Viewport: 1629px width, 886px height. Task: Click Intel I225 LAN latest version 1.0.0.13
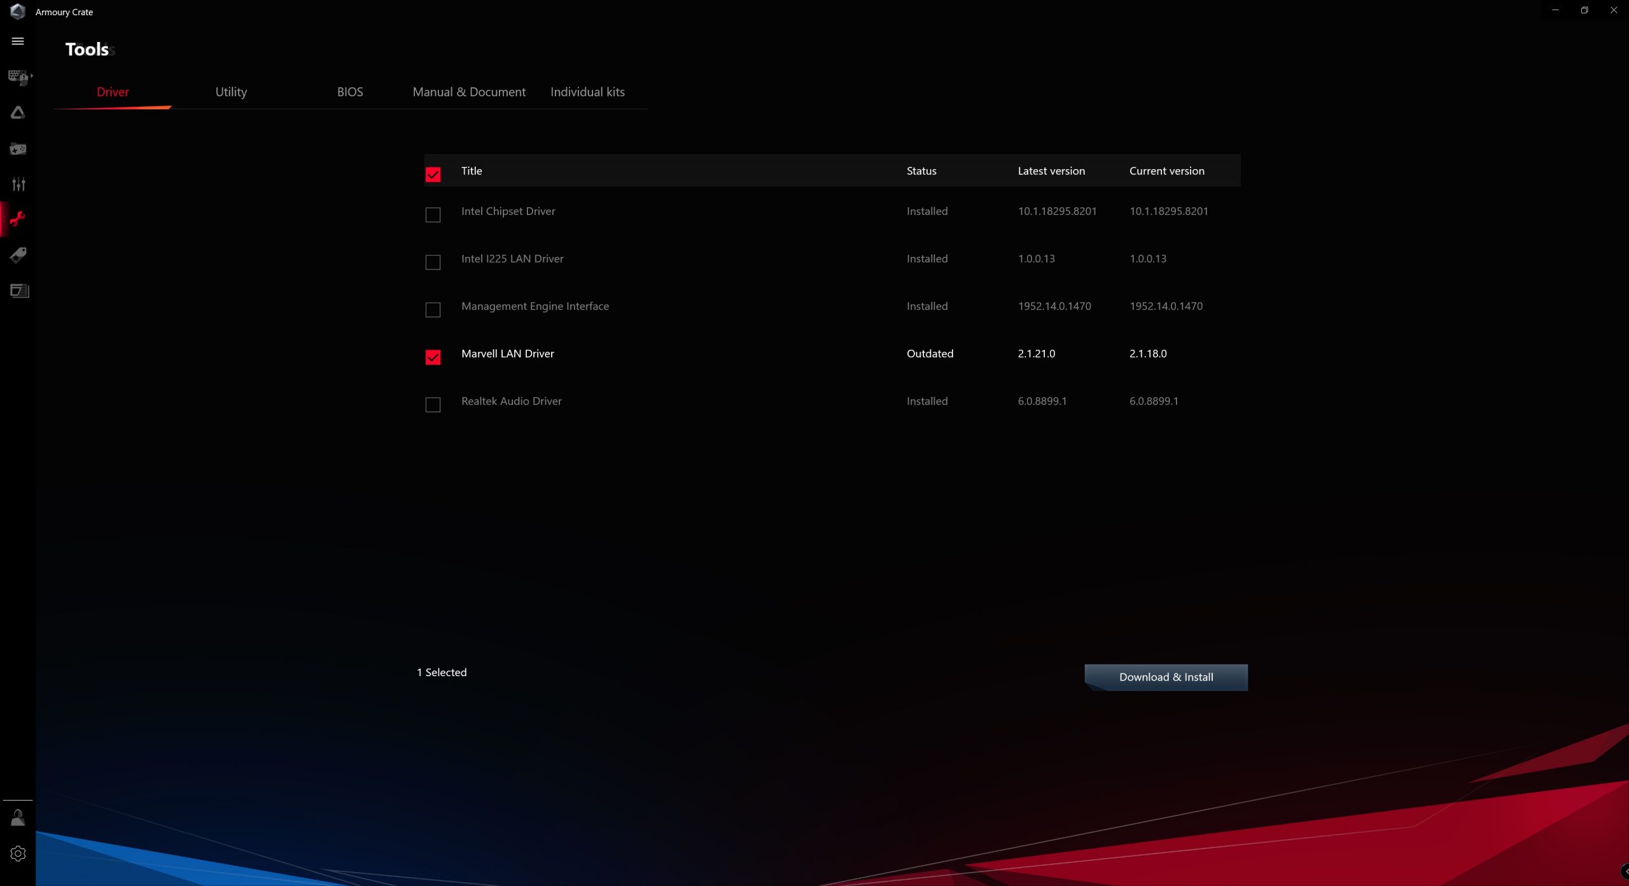[1036, 259]
